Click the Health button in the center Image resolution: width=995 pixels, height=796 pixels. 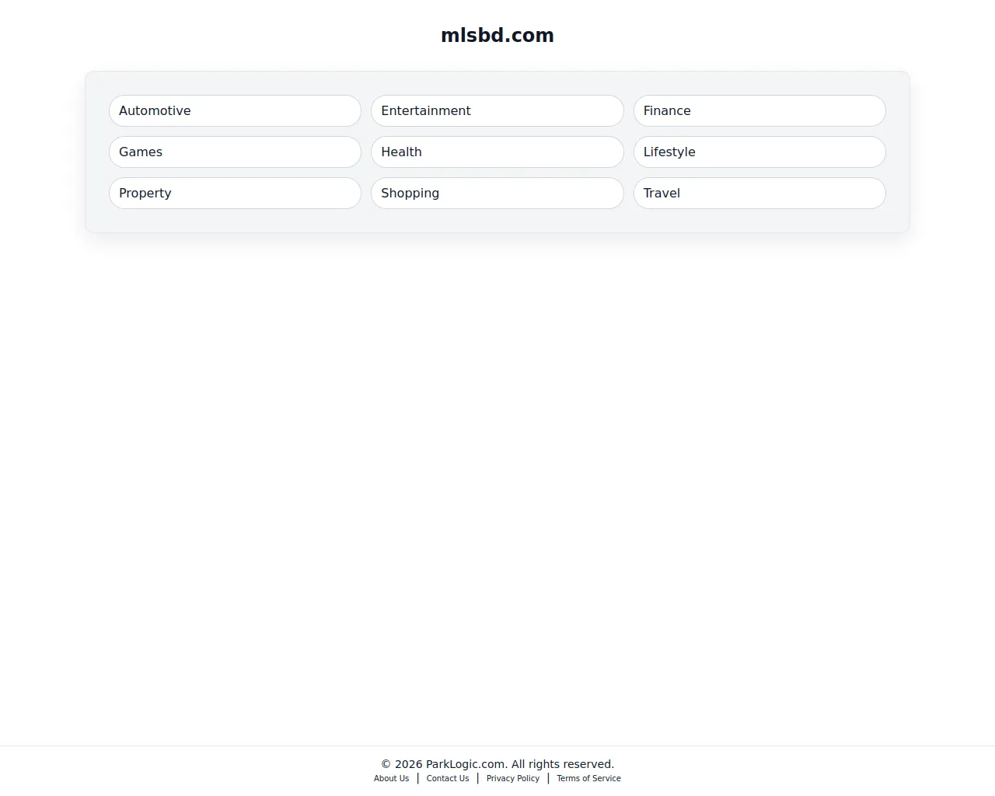click(x=497, y=152)
